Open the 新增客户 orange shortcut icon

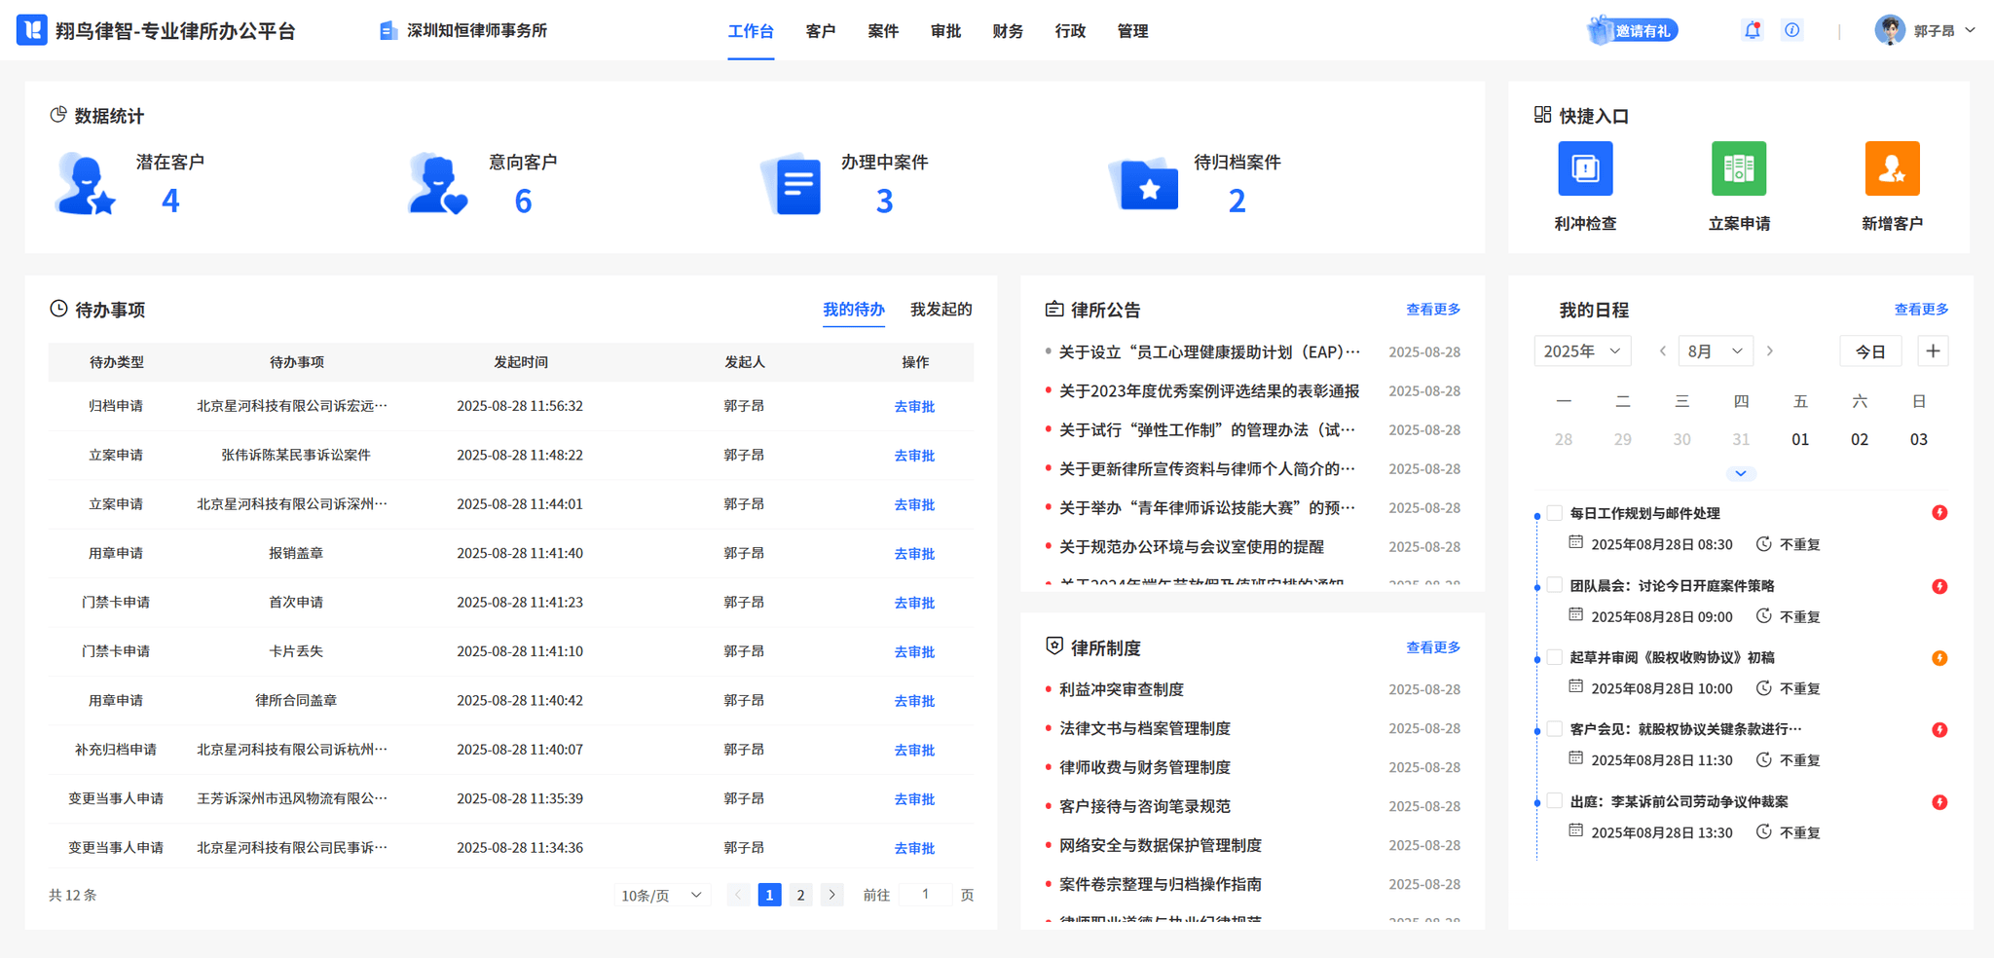click(1891, 169)
